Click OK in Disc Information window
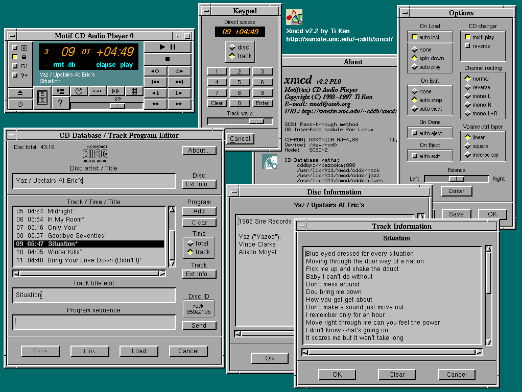 (270, 358)
